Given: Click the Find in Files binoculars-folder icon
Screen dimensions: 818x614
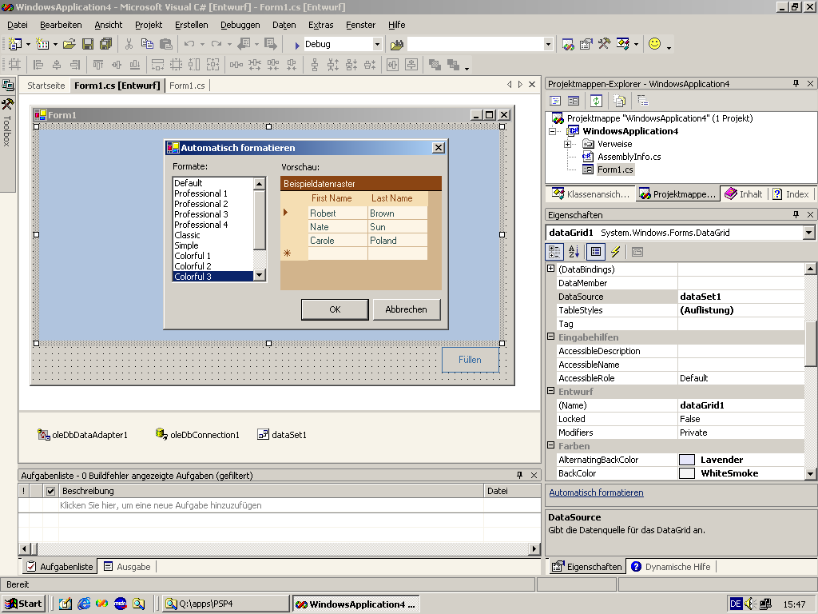Looking at the screenshot, I should [x=397, y=45].
